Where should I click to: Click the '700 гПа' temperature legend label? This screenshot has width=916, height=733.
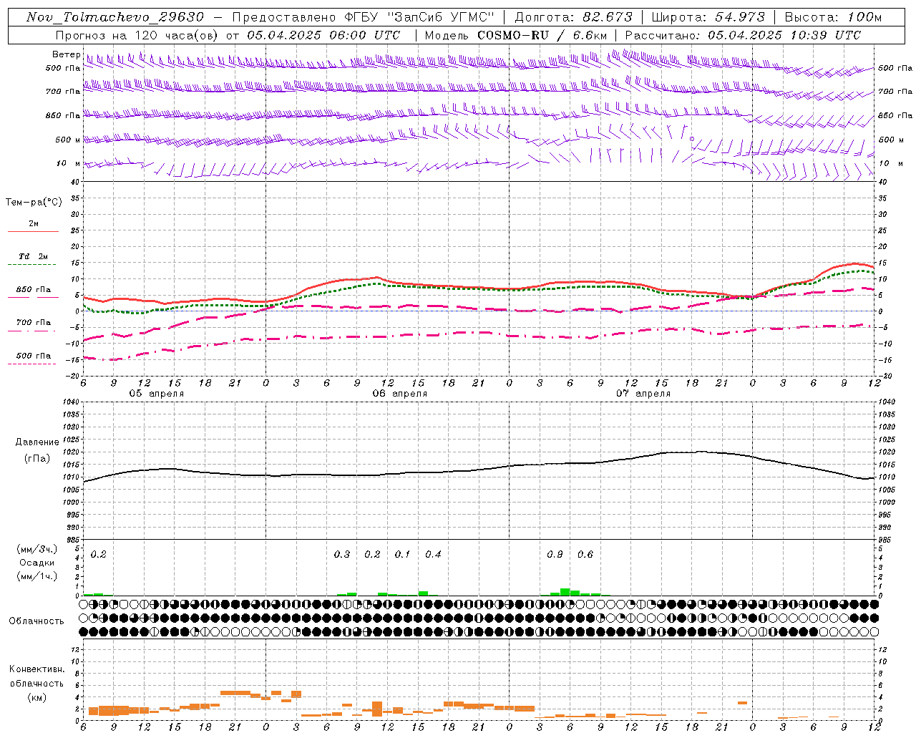[x=34, y=323]
